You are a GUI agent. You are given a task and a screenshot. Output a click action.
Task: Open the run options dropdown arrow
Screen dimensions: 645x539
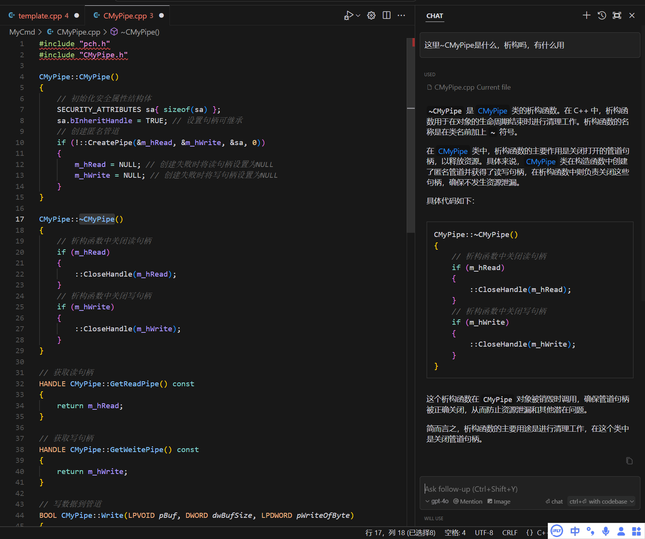(x=358, y=15)
